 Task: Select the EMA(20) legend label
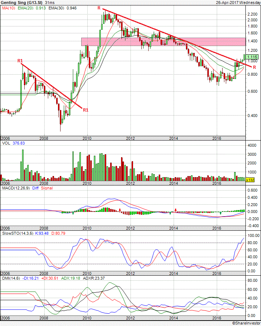click(26, 8)
